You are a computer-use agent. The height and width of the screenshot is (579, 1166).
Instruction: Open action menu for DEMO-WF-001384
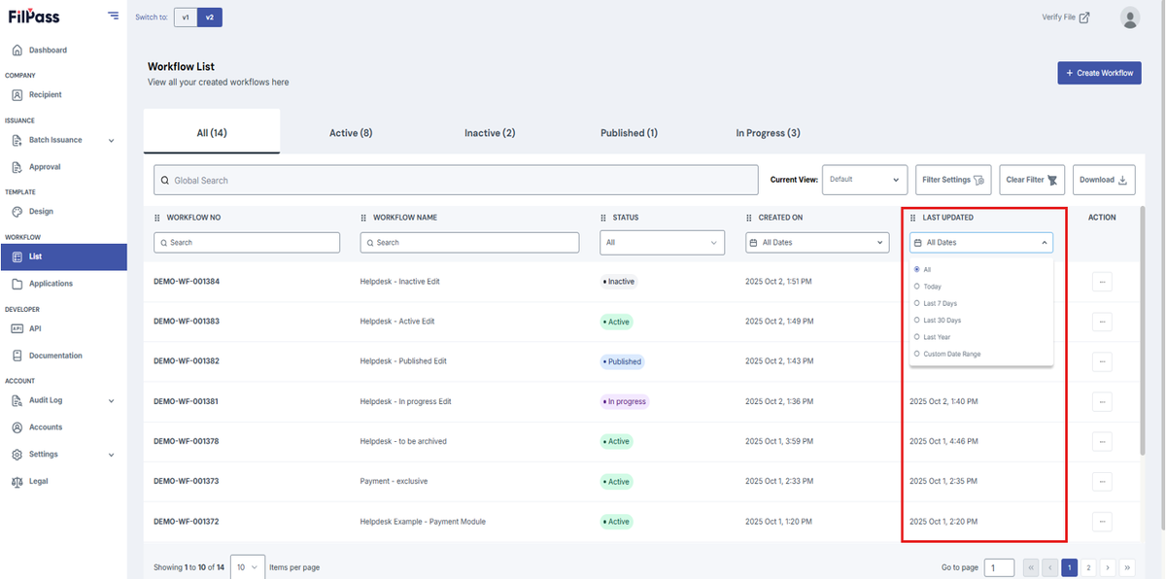1102,282
